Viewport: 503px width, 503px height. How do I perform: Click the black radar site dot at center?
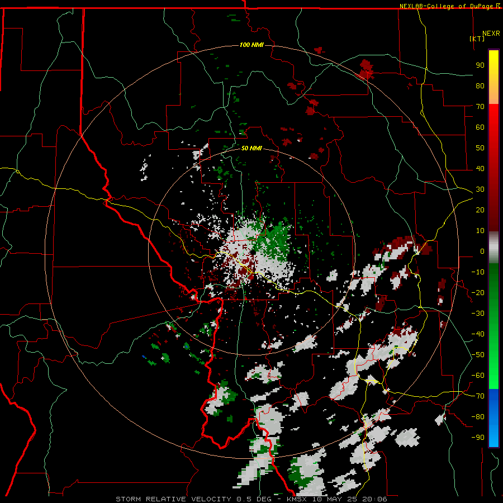coord(253,253)
